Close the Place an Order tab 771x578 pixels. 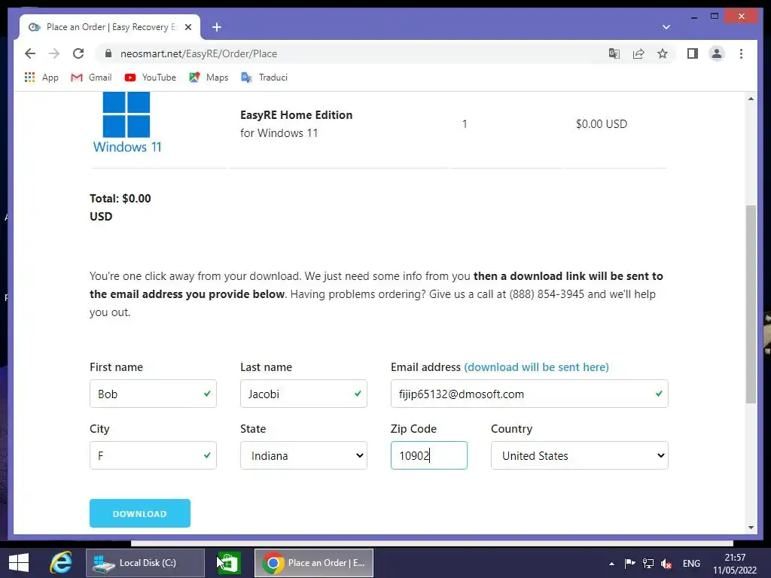pos(187,27)
